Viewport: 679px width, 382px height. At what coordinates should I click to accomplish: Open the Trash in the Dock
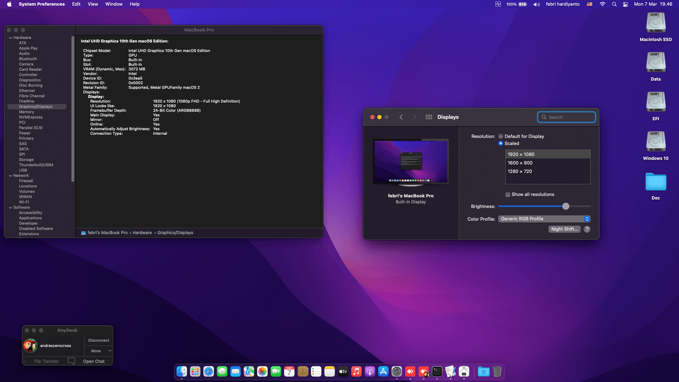(497, 371)
